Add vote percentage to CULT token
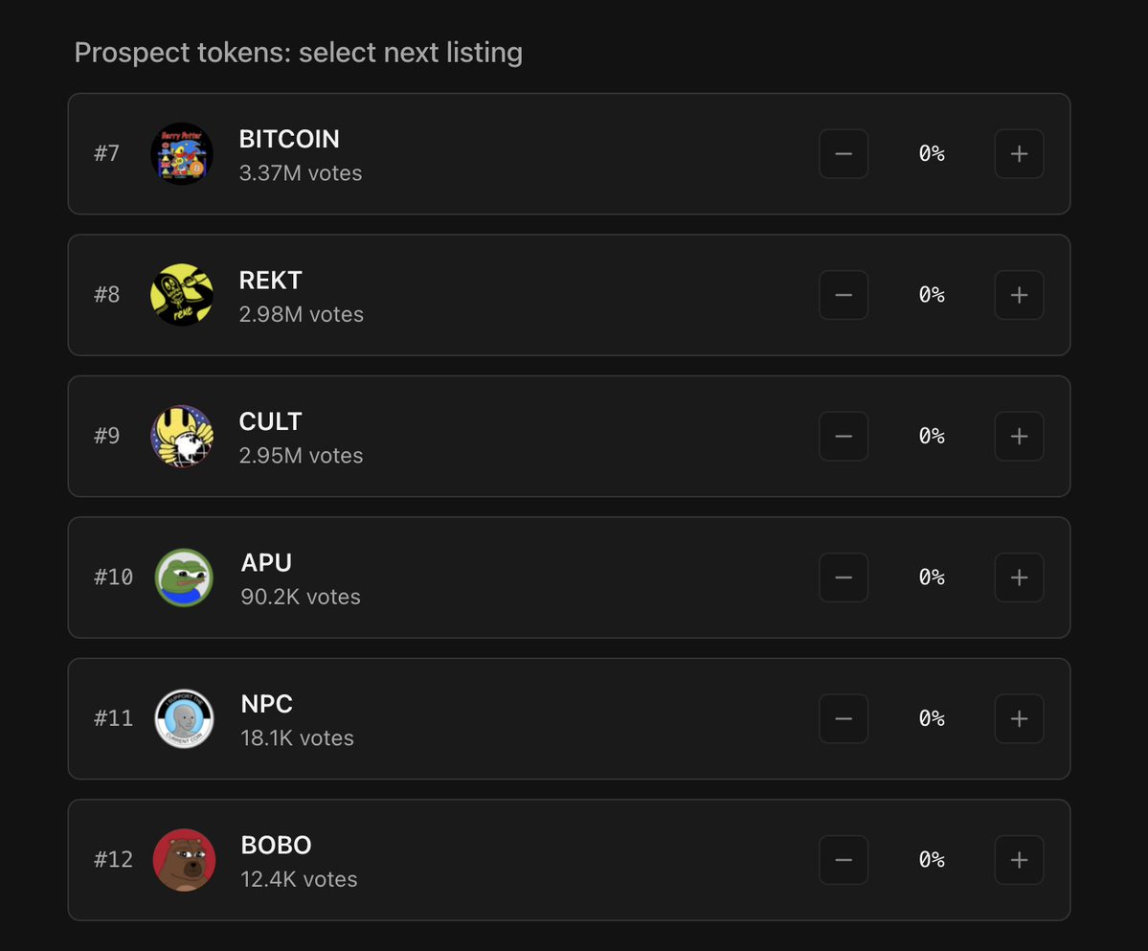This screenshot has width=1148, height=951. tap(1019, 437)
